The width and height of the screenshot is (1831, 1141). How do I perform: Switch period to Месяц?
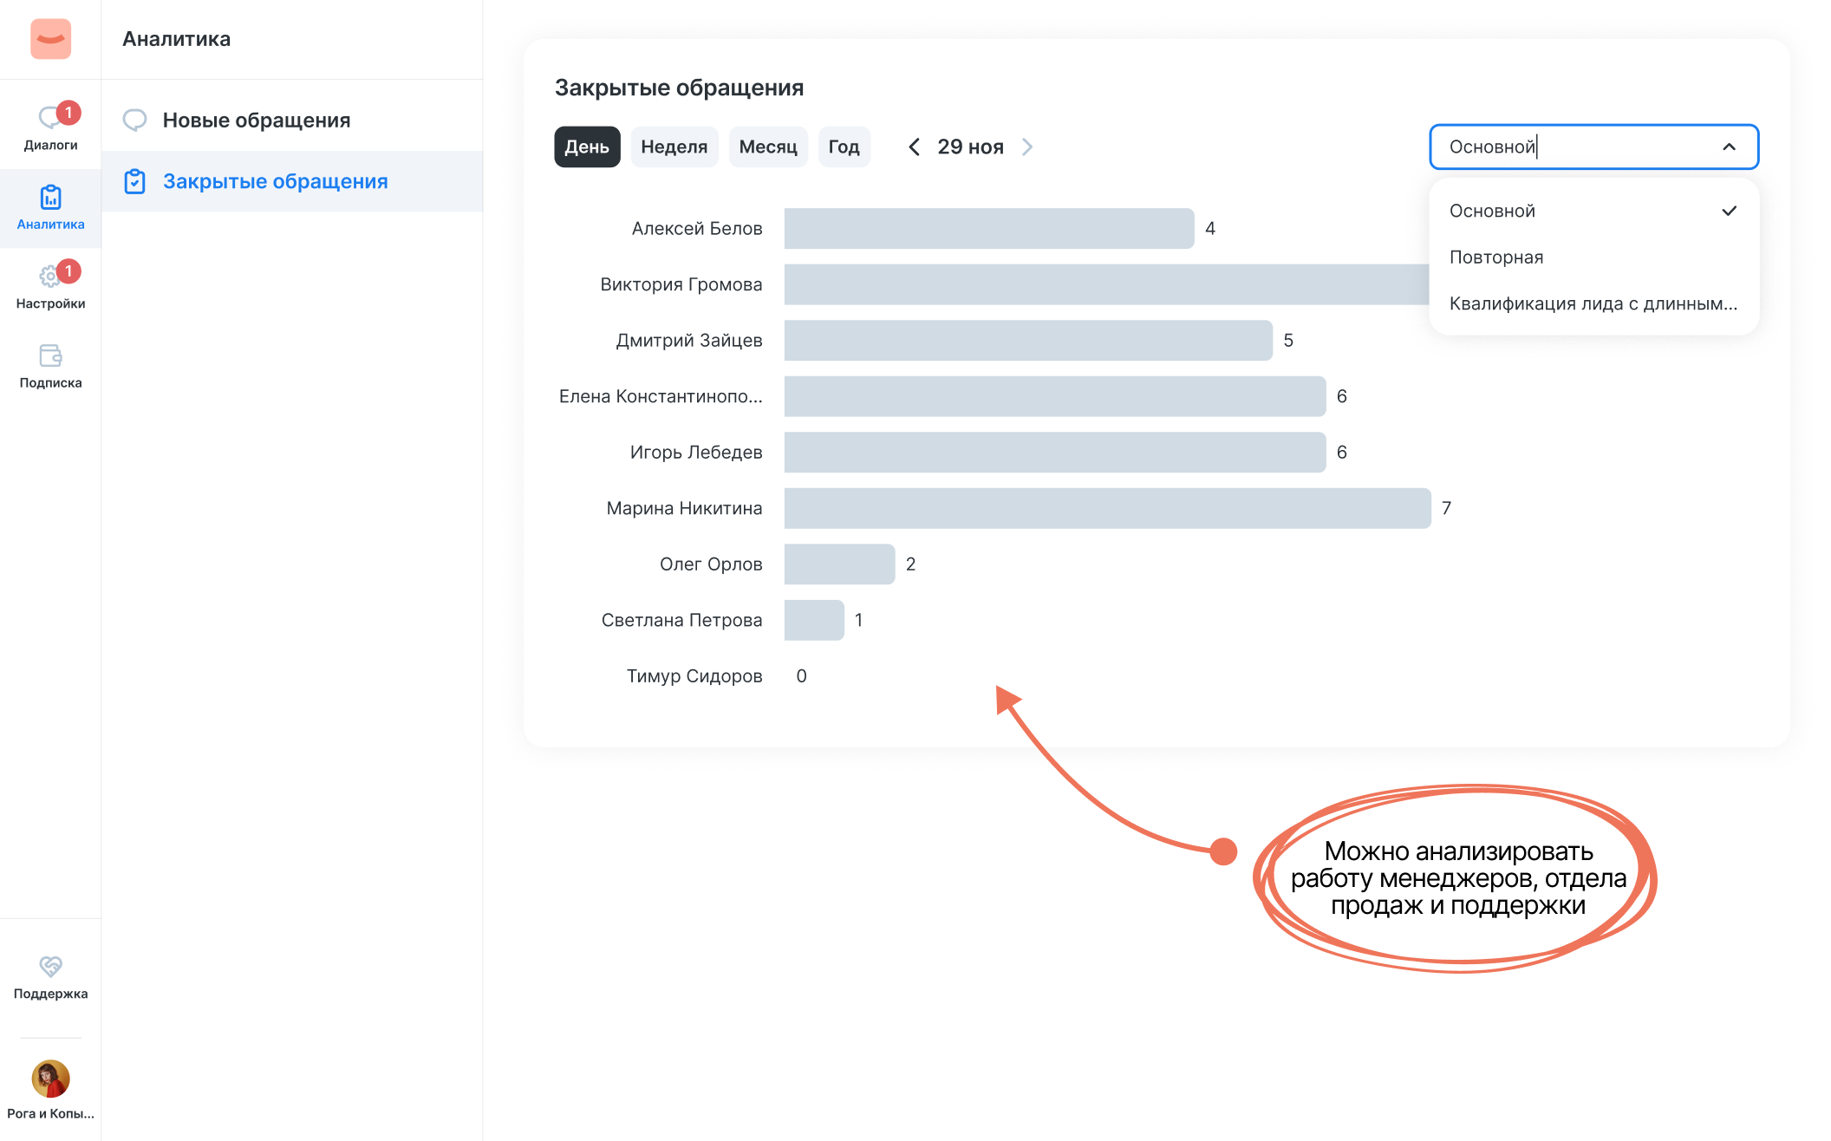click(x=768, y=147)
